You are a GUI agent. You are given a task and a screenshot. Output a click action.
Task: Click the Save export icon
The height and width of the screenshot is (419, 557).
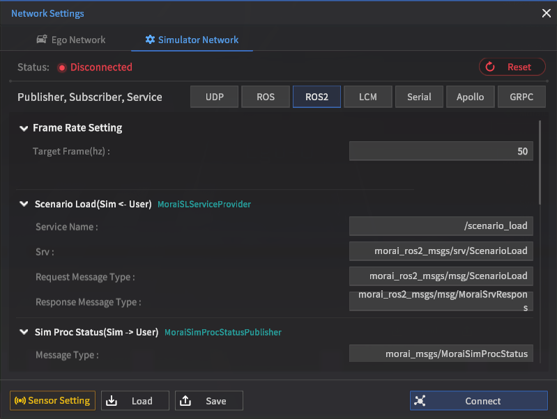185,401
